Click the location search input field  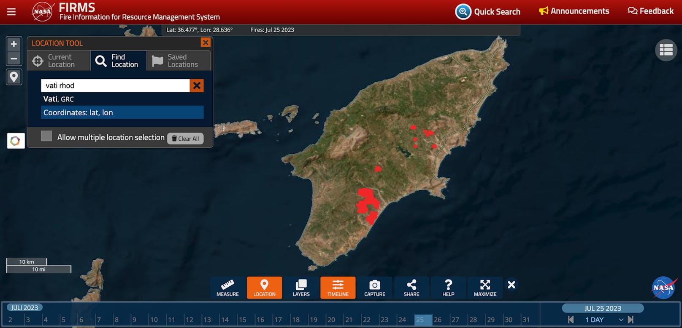click(115, 85)
